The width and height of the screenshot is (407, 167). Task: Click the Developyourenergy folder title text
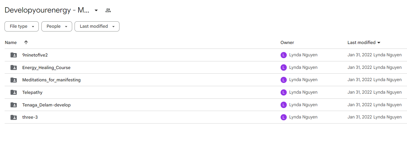47,10
